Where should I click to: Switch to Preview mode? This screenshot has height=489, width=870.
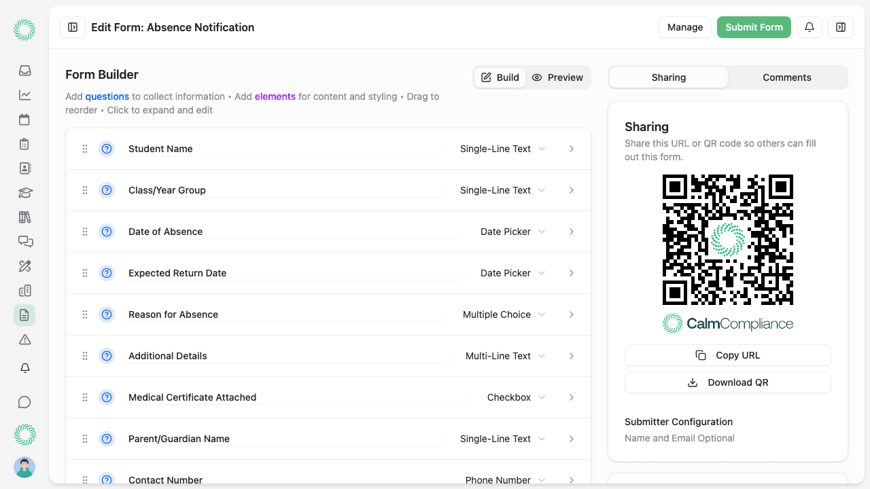coord(557,77)
